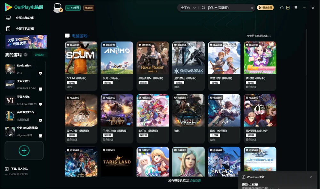
Task: Close the Windows 更新 notification
Action: 311,177
